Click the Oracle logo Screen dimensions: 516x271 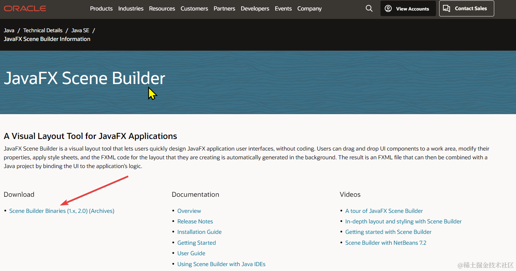click(25, 8)
